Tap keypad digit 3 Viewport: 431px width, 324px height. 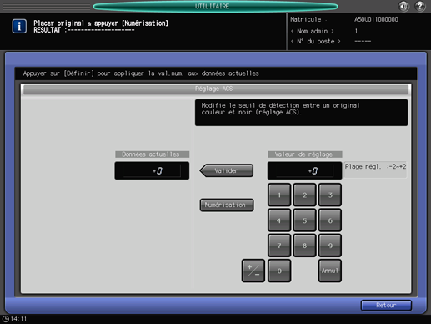[330, 195]
